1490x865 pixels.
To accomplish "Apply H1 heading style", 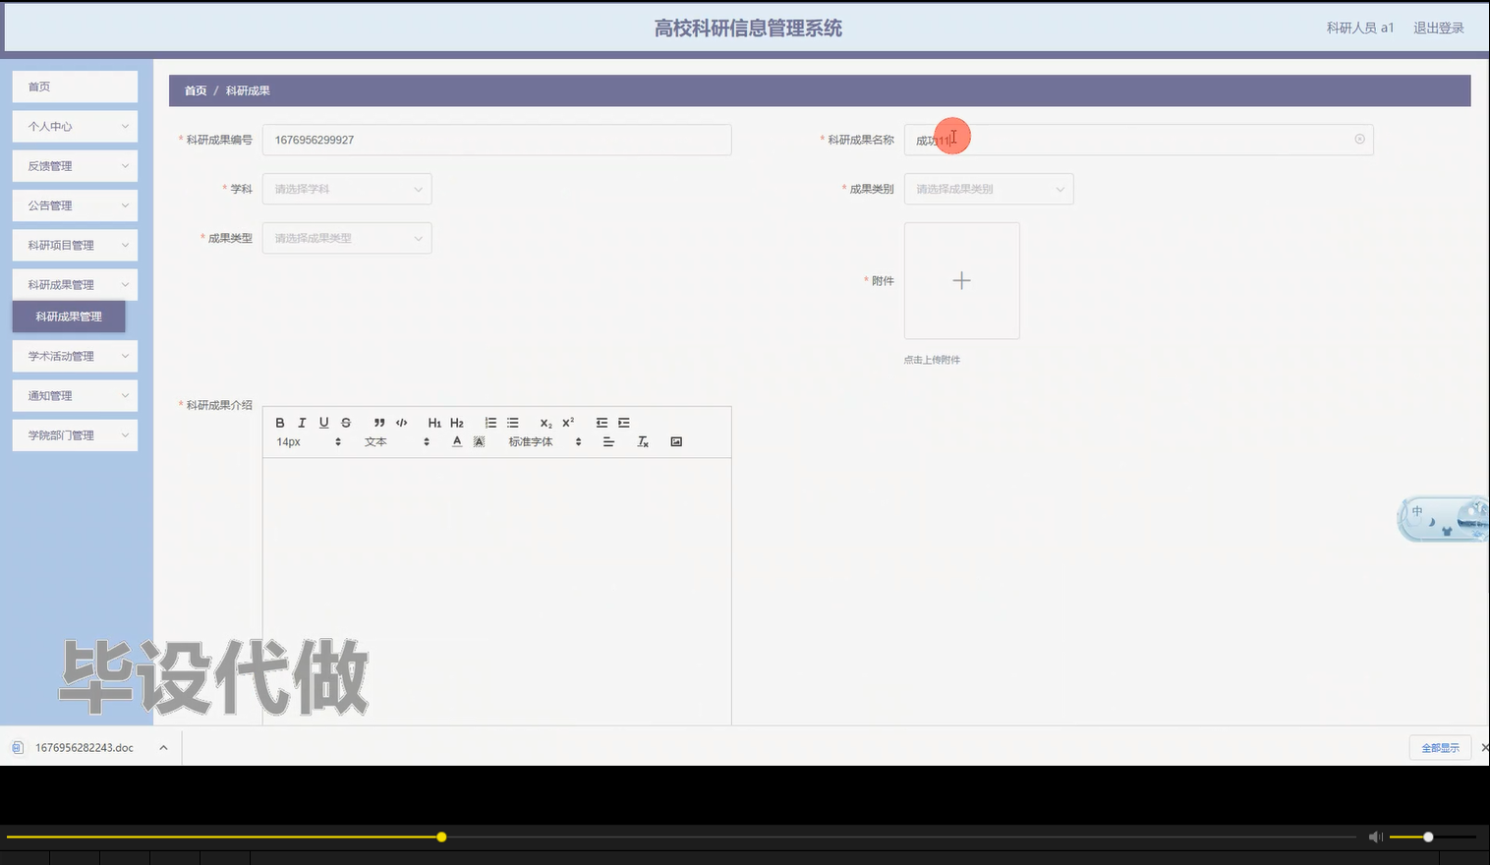I will [x=433, y=422].
